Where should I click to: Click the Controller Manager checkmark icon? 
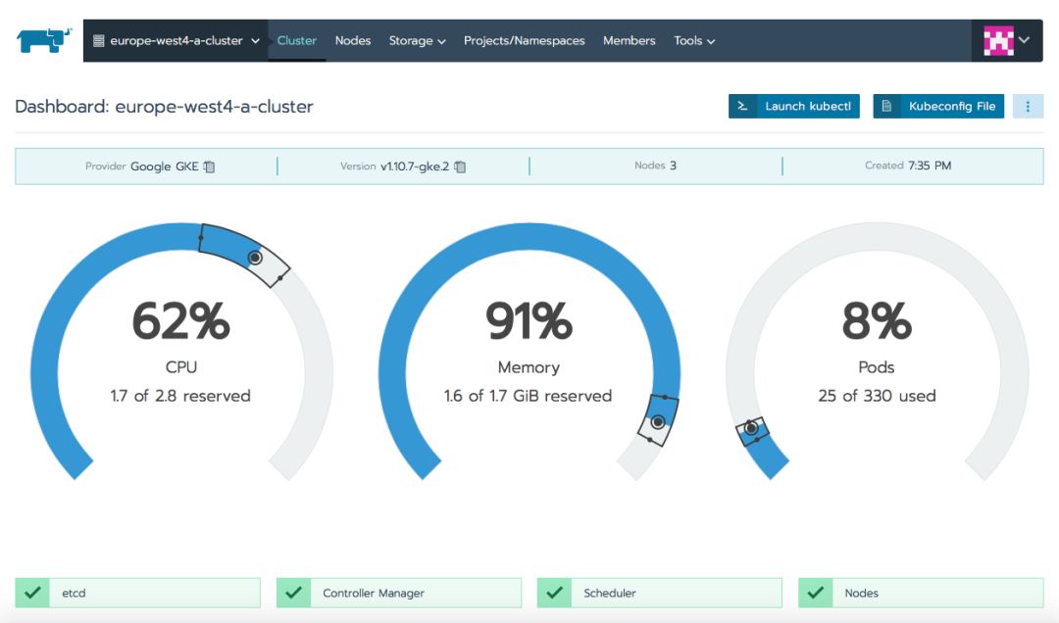point(293,593)
